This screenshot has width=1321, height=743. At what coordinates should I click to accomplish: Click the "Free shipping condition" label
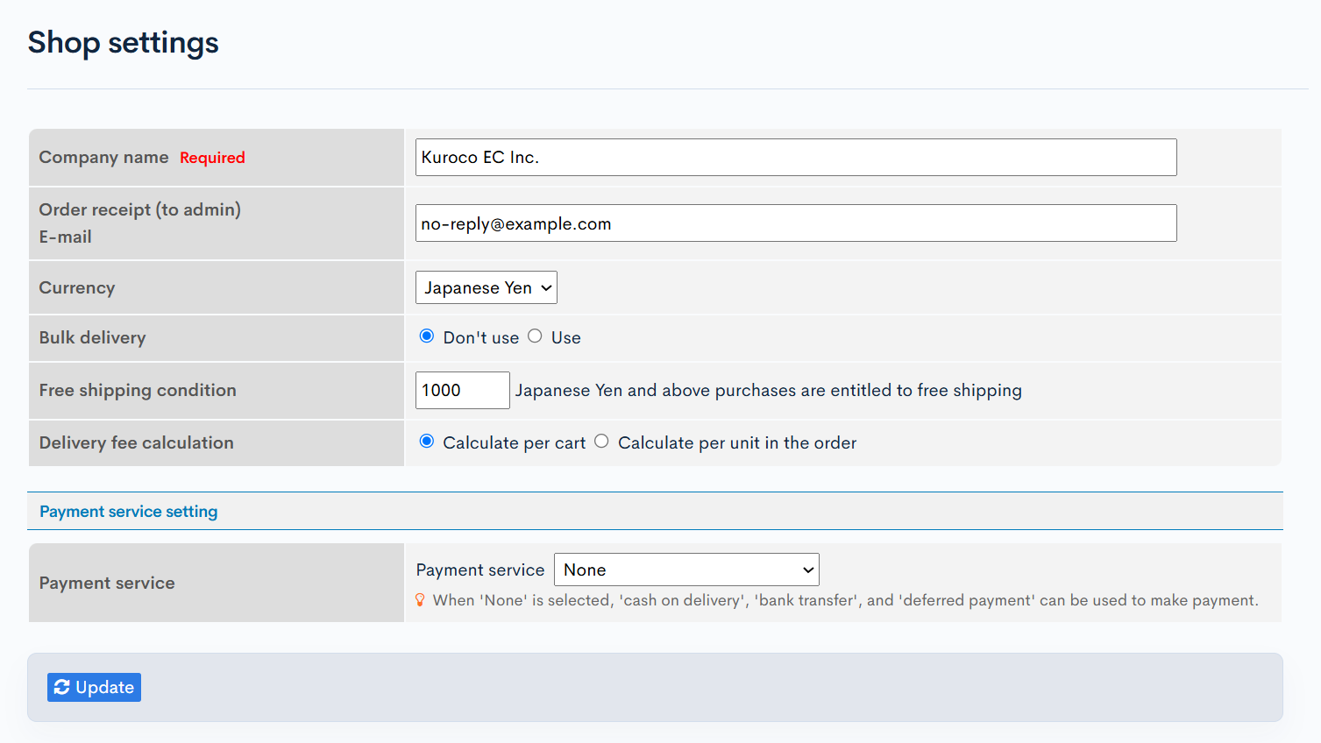pyautogui.click(x=138, y=390)
